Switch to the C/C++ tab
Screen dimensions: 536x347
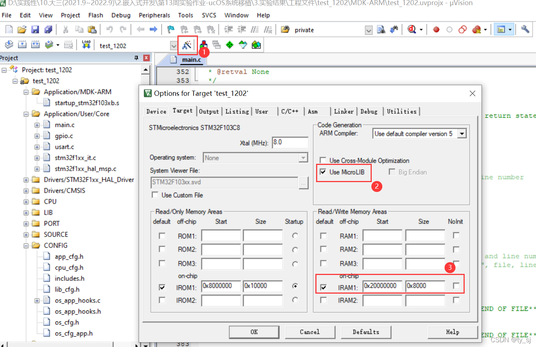[x=290, y=112]
